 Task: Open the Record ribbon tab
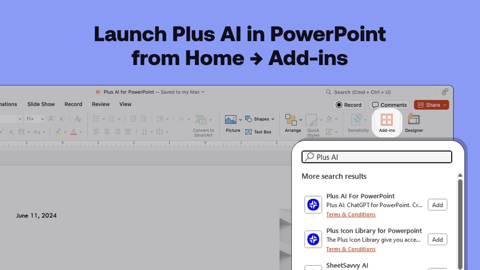pos(73,104)
